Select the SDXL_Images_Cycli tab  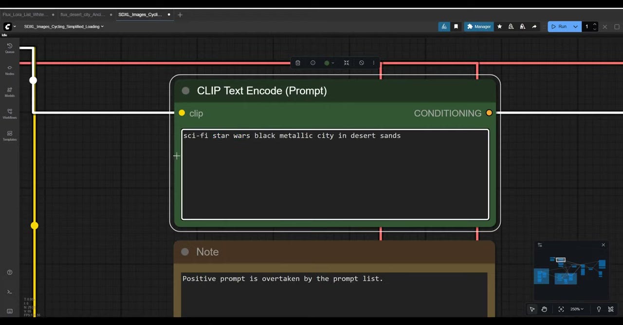140,15
